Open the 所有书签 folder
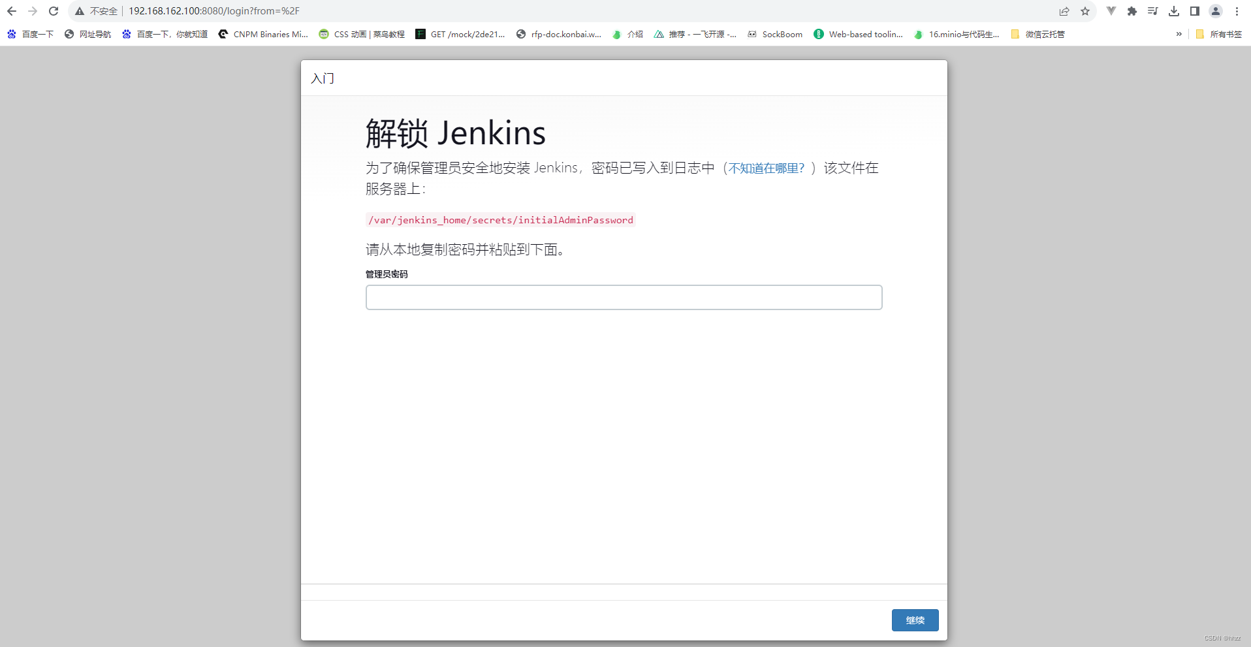Image resolution: width=1251 pixels, height=647 pixels. pyautogui.click(x=1218, y=34)
